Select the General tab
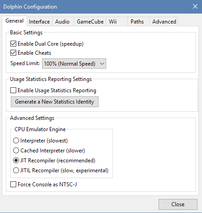 pos(14,21)
